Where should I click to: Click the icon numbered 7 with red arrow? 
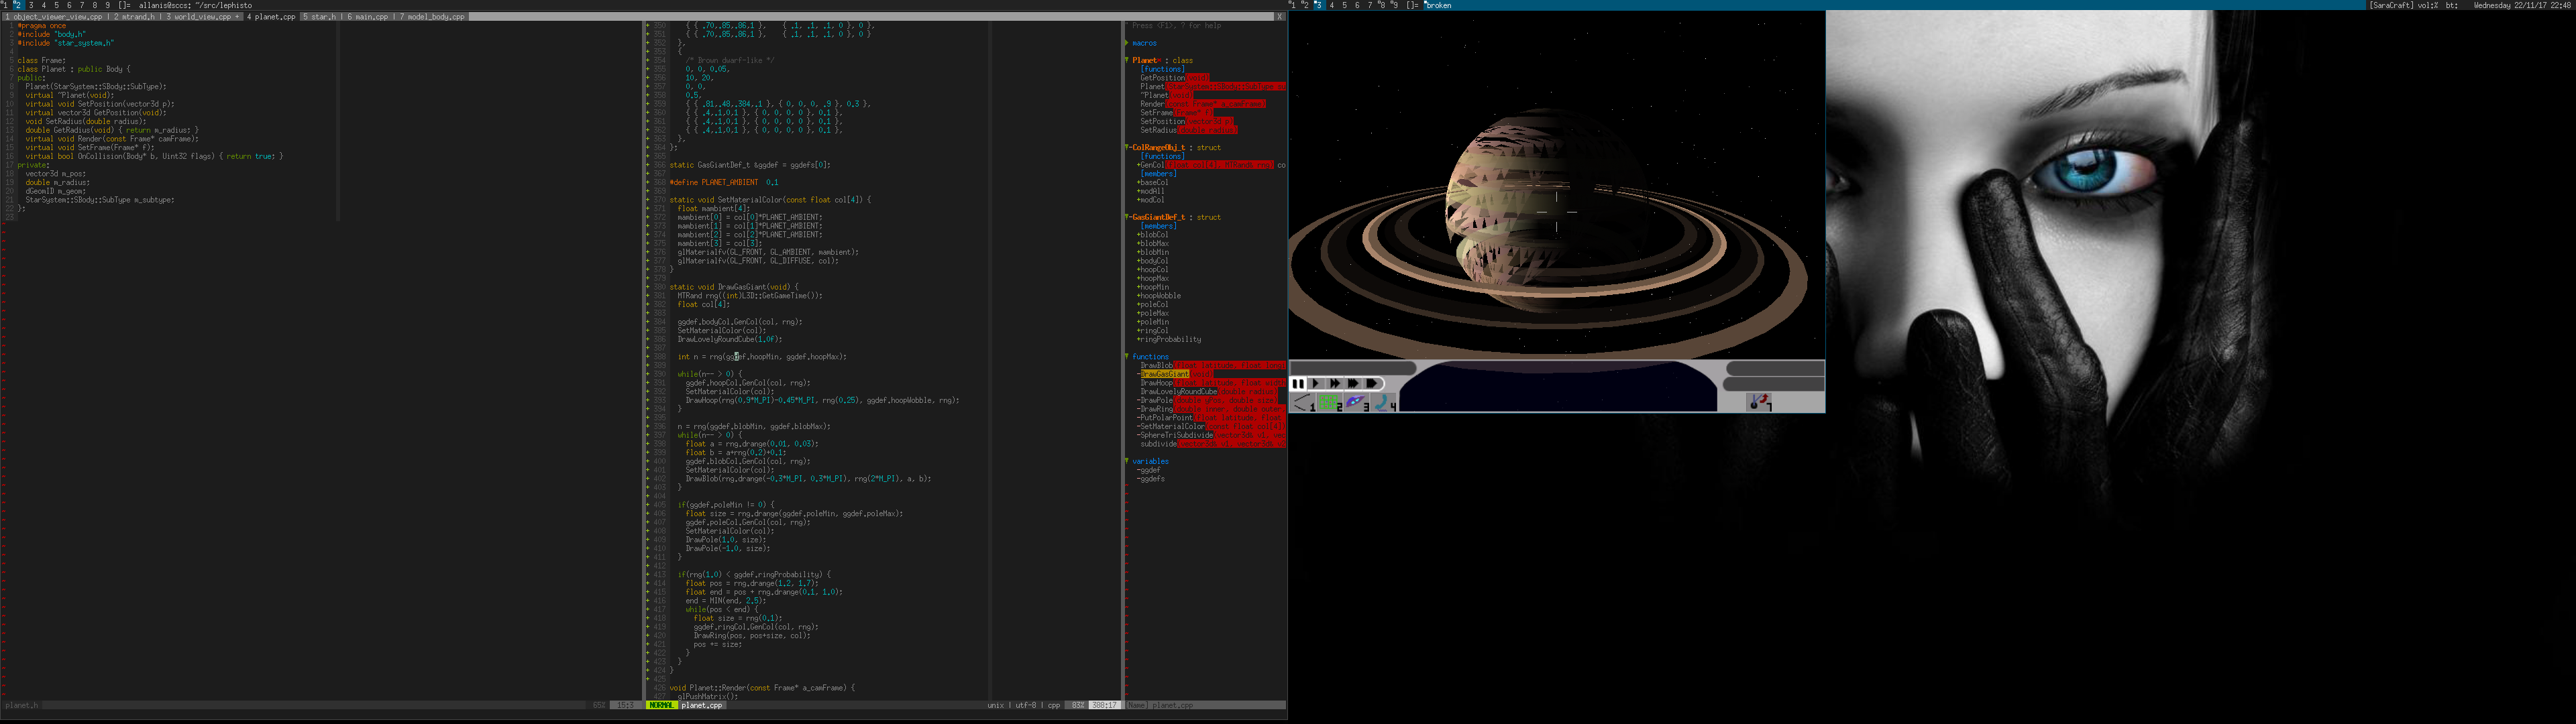click(x=1759, y=402)
